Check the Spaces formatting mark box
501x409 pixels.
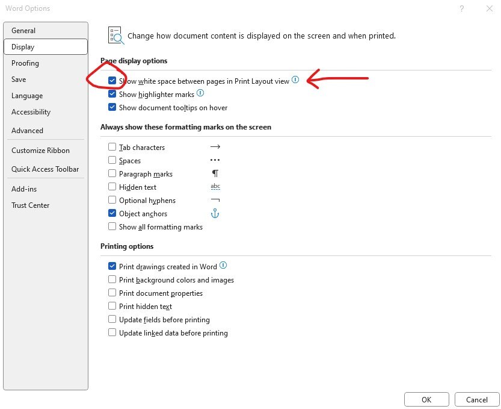(112, 160)
